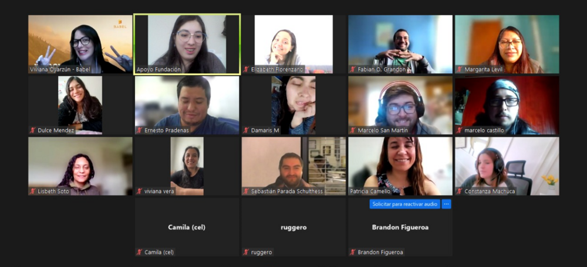This screenshot has height=267, width=587.
Task: Click muted mic icon beside Elizabeth Florenzano
Action: (x=246, y=70)
